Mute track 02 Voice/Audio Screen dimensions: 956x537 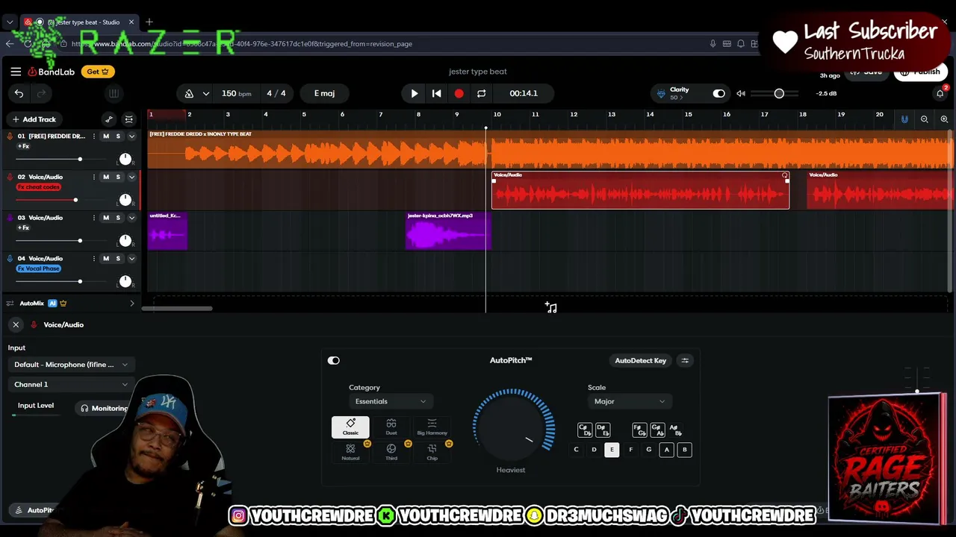click(x=105, y=177)
